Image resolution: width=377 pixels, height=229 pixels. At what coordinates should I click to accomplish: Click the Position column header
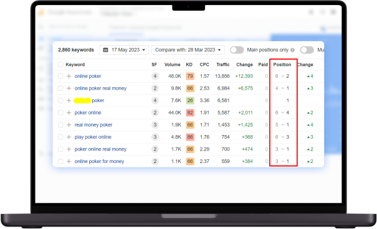coord(282,65)
